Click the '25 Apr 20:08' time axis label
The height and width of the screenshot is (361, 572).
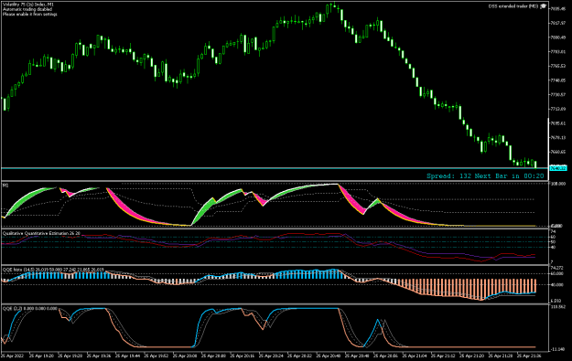(x=184, y=356)
